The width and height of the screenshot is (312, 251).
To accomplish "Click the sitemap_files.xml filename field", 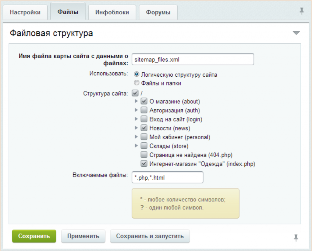I will [193, 60].
